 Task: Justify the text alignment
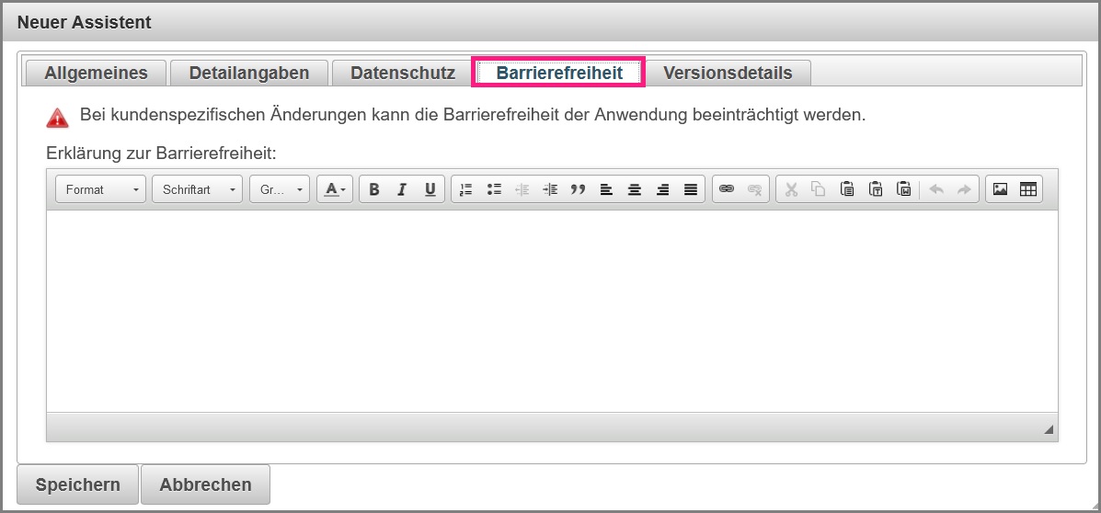point(690,189)
